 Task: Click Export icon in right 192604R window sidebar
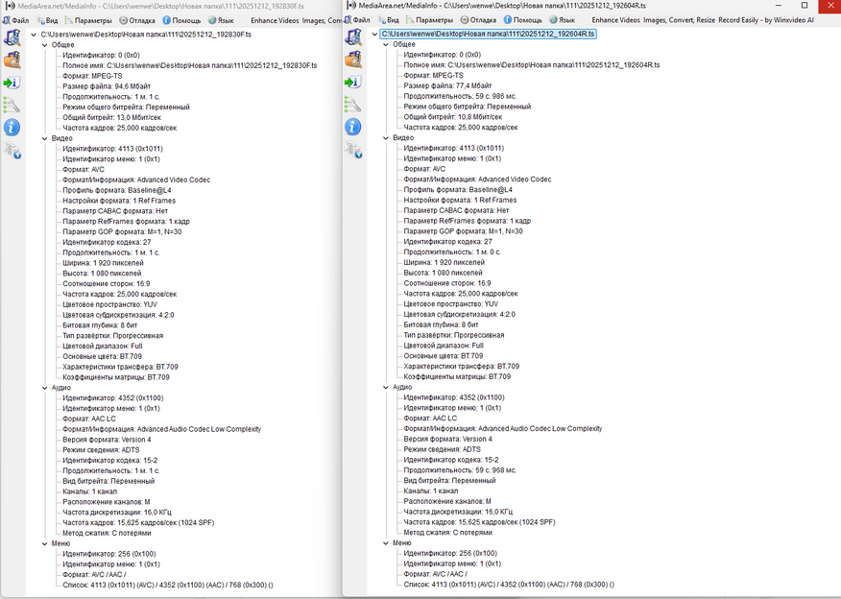click(353, 82)
